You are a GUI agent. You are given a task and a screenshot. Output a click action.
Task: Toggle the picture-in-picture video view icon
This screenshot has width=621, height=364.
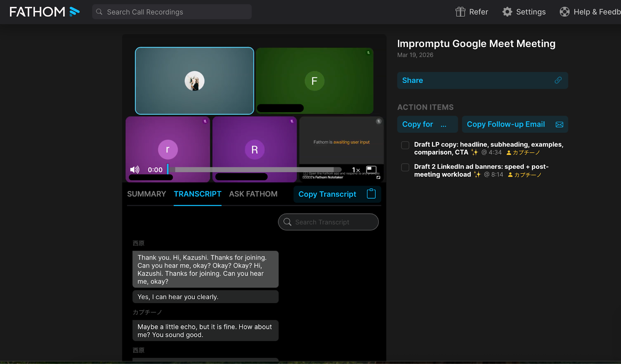pyautogui.click(x=371, y=170)
